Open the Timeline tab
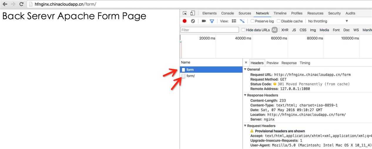 point(280,13)
